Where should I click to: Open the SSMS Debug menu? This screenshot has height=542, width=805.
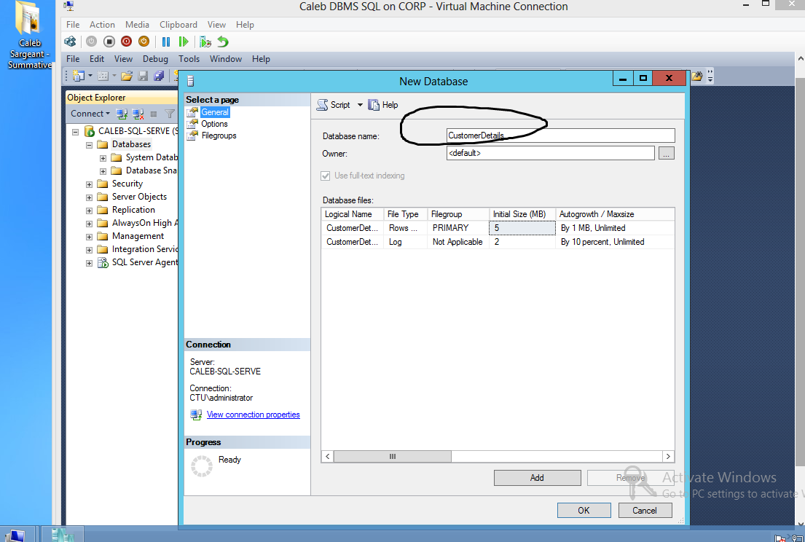[155, 59]
